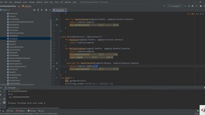Open the Run tool window tab
This screenshot has width=205, height=115.
pos(2,111)
